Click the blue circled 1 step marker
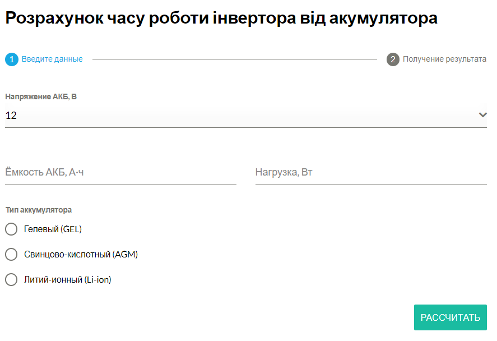The height and width of the screenshot is (341, 497). [11, 58]
